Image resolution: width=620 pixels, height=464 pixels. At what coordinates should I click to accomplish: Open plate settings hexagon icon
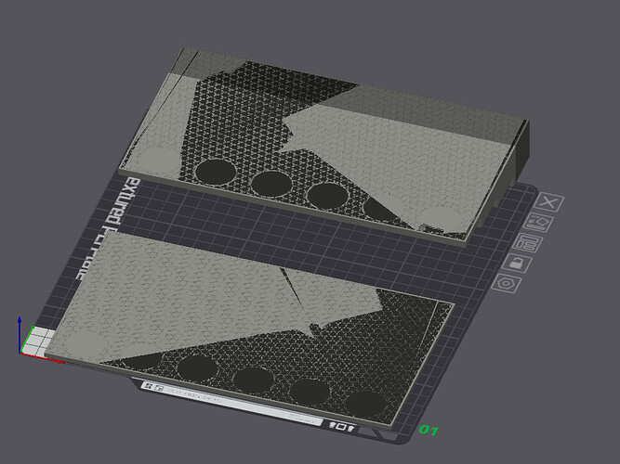(507, 283)
